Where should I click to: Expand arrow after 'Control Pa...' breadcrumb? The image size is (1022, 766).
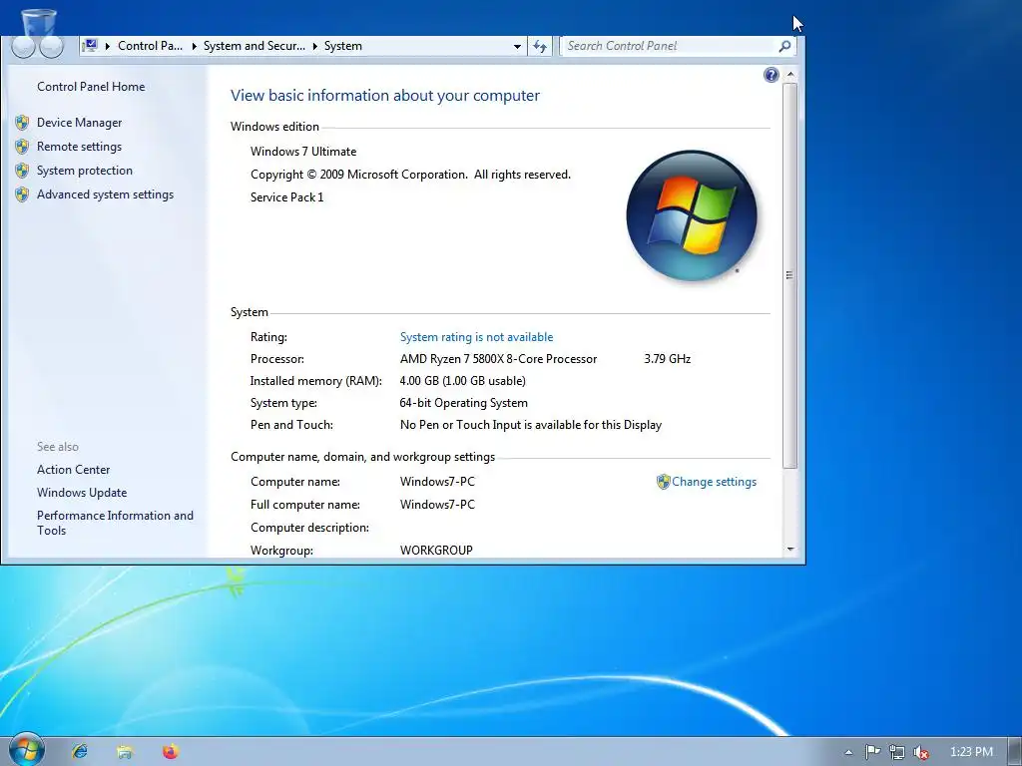click(194, 46)
